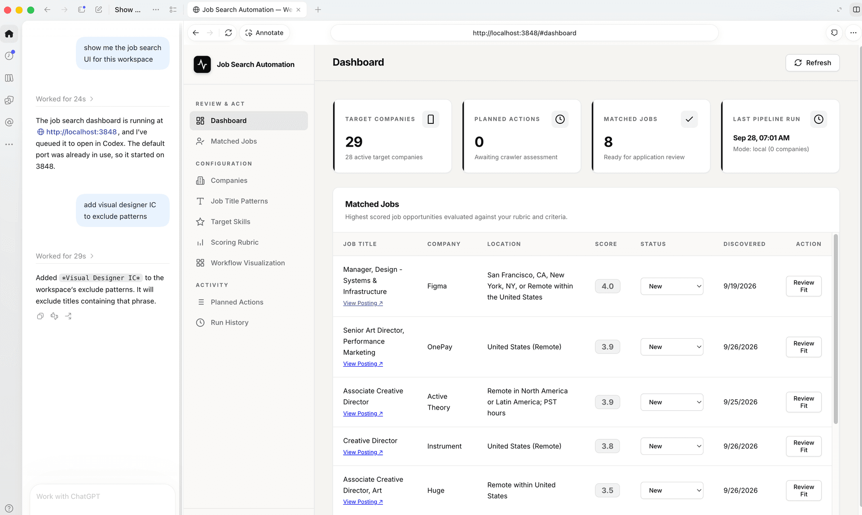This screenshot has width=862, height=515.
Task: Open the more options ellipsis in left rail
Action: point(9,144)
